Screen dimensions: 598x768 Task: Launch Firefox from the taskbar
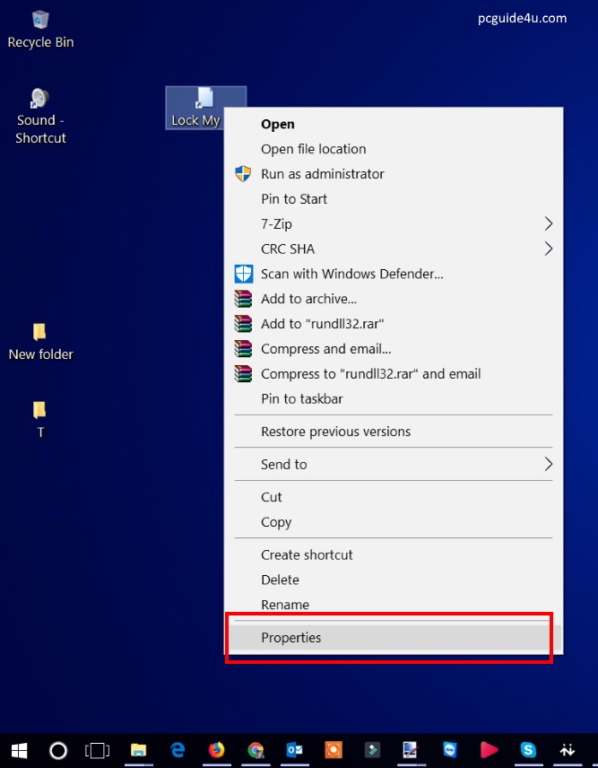(216, 750)
